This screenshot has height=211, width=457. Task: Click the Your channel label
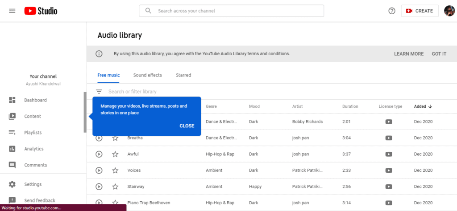click(43, 77)
